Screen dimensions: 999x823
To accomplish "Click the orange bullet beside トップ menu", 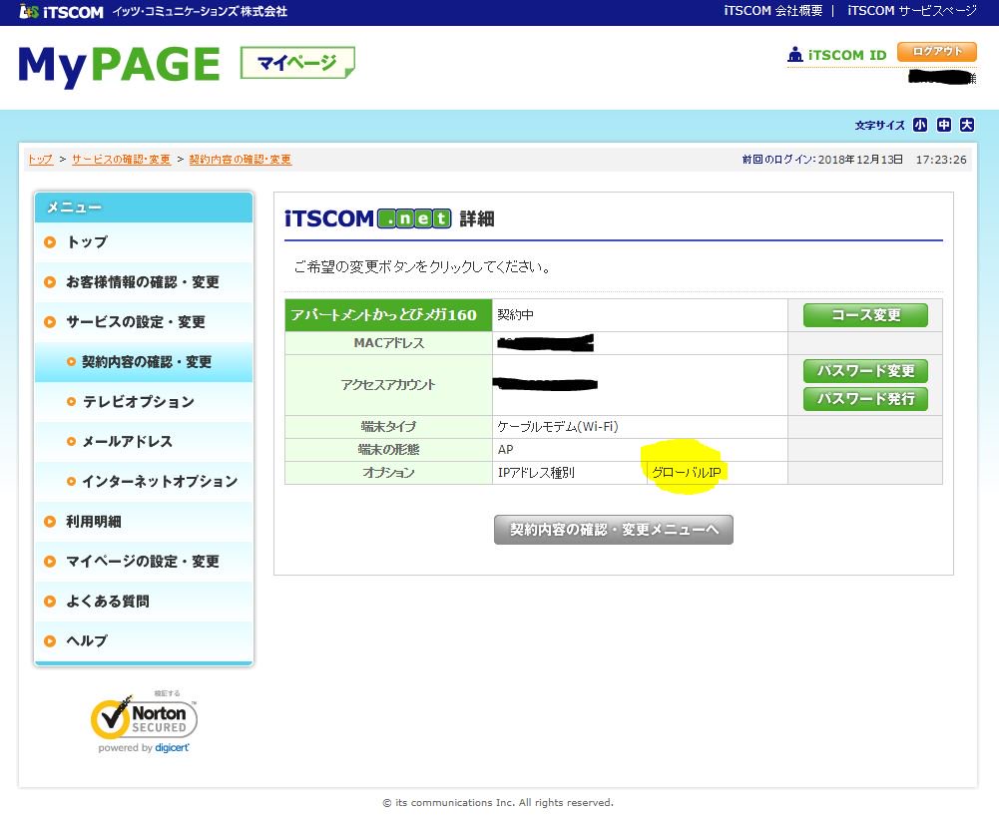I will (50, 242).
